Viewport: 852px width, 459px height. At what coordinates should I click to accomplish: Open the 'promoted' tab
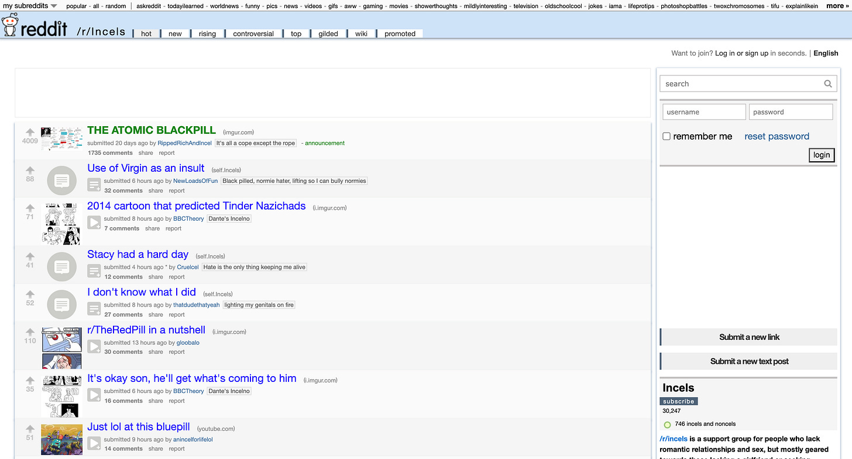pos(400,33)
